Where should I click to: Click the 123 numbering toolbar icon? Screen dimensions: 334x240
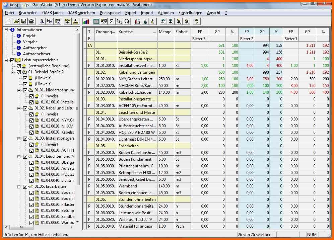(119, 21)
